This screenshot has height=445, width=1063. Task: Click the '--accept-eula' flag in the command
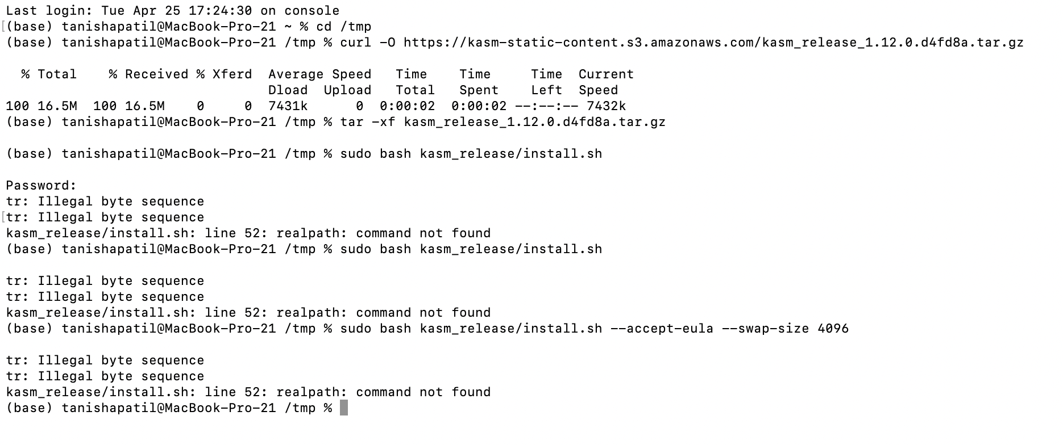pyautogui.click(x=662, y=329)
